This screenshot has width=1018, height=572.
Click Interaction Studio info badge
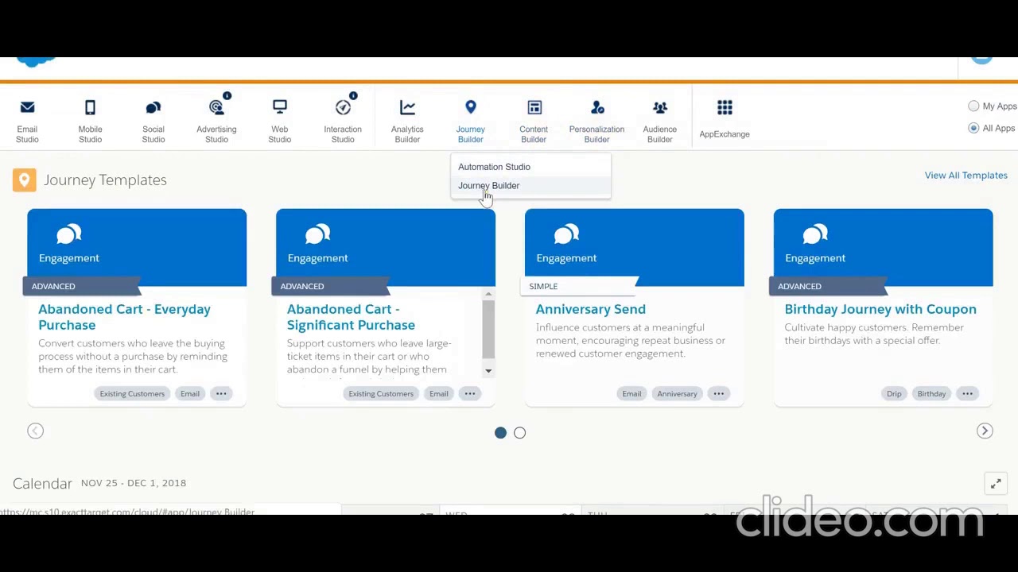[353, 96]
